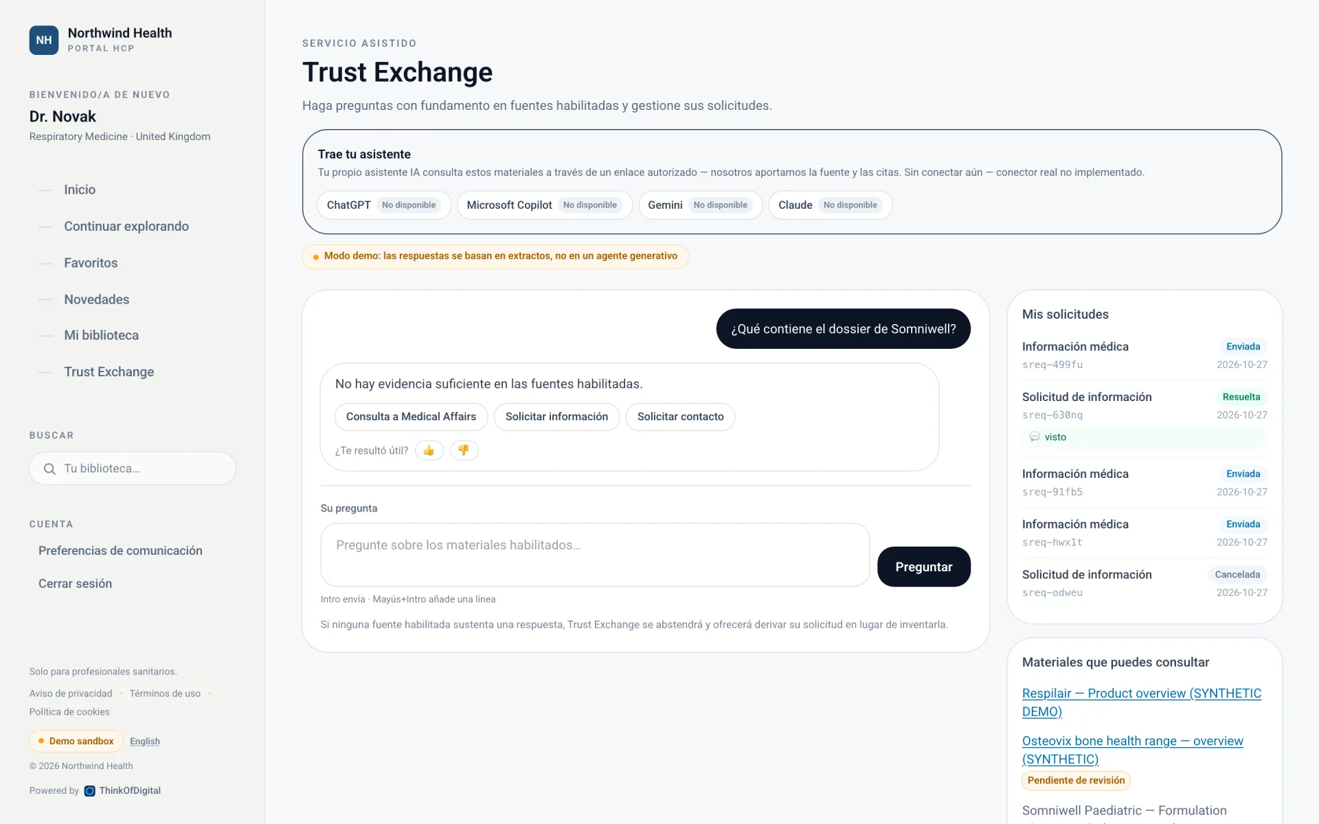Click the Claude connector chip

[830, 205]
